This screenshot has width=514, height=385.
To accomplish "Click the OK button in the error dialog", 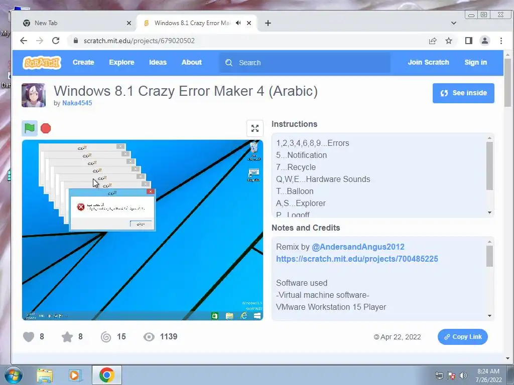I will (141, 224).
